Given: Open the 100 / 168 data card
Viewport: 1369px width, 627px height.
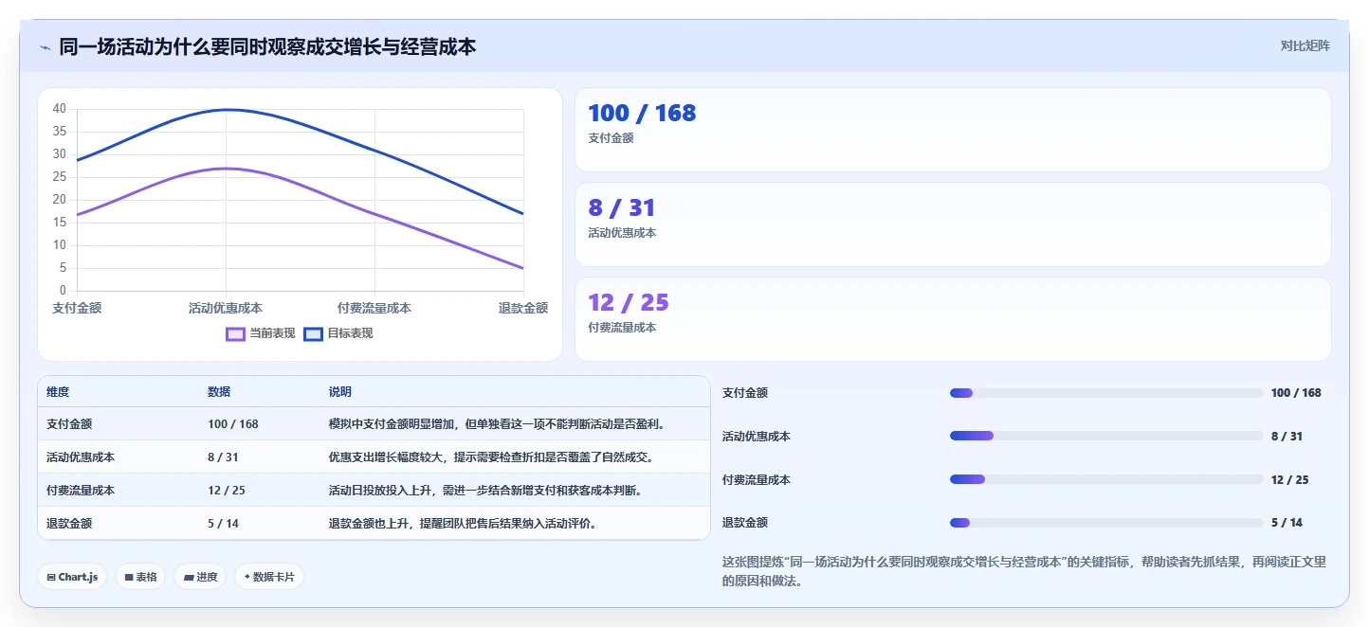Looking at the screenshot, I should [x=953, y=130].
